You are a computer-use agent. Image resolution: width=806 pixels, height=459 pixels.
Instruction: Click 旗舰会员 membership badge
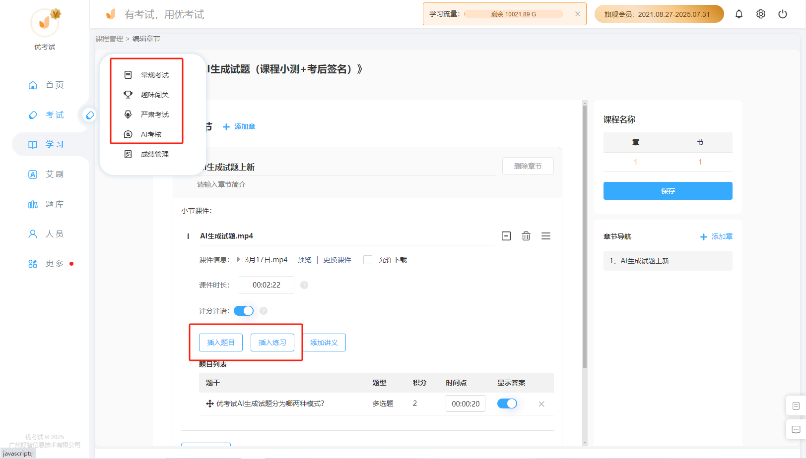point(659,14)
